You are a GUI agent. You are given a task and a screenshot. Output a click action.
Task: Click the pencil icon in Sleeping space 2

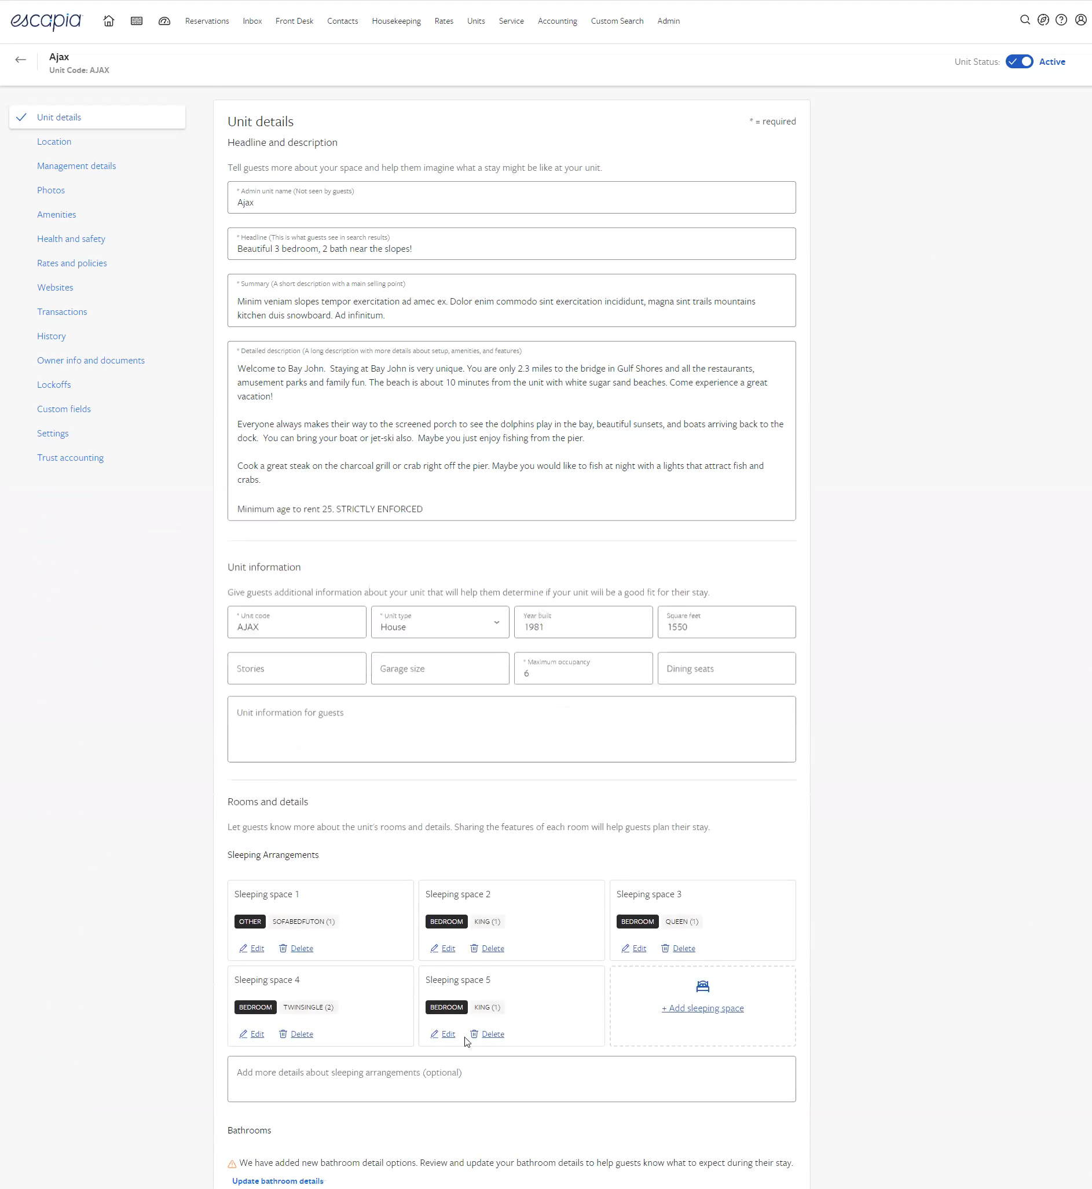[x=434, y=948]
